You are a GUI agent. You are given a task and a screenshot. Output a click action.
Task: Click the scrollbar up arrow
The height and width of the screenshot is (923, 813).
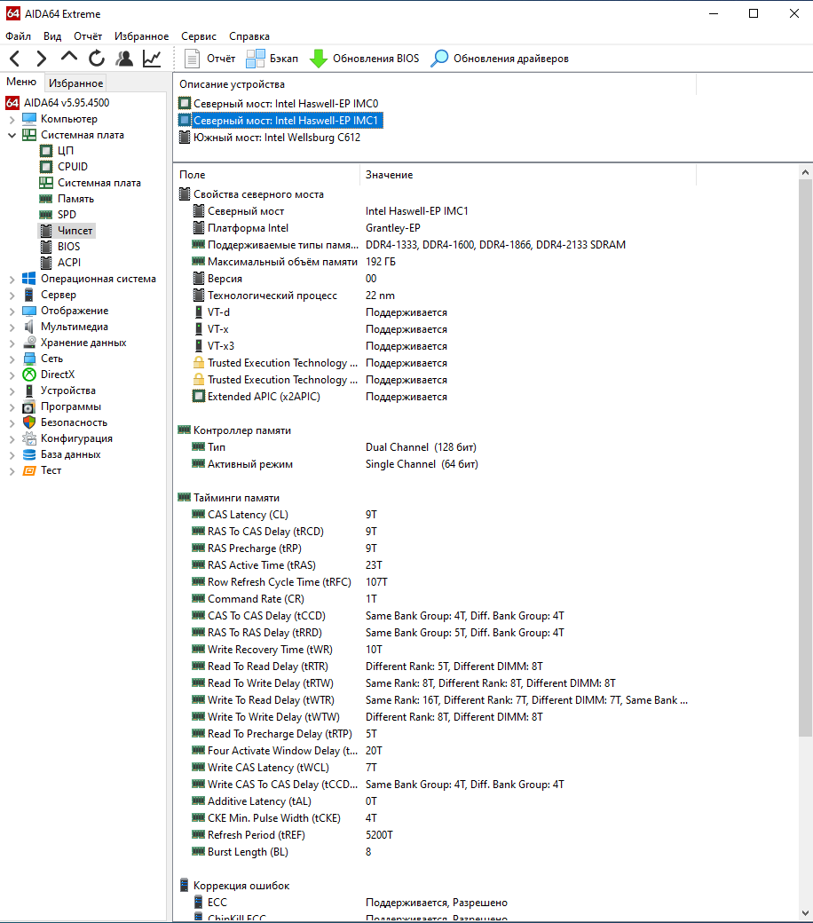pos(805,172)
